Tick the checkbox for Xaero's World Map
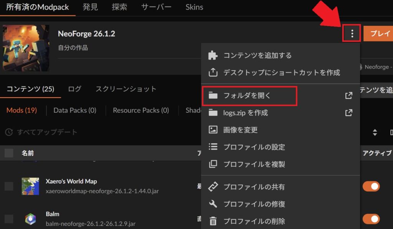This screenshot has width=393, height=229. (9, 186)
